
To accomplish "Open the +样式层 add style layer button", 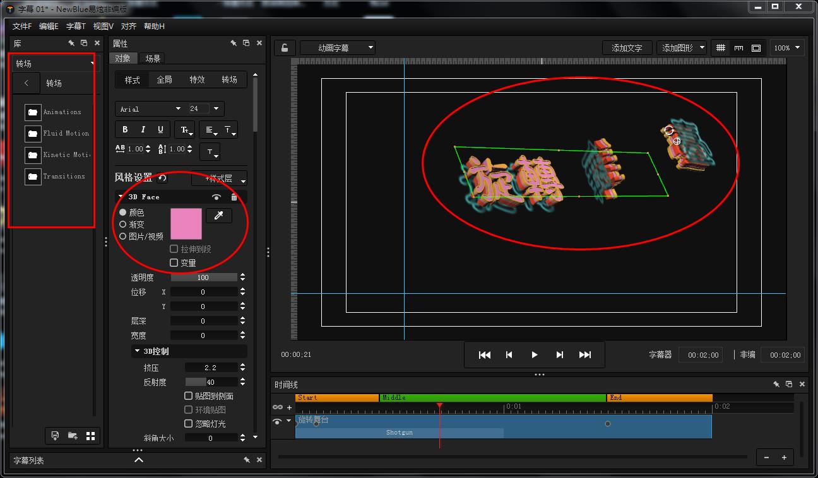I will (x=219, y=178).
